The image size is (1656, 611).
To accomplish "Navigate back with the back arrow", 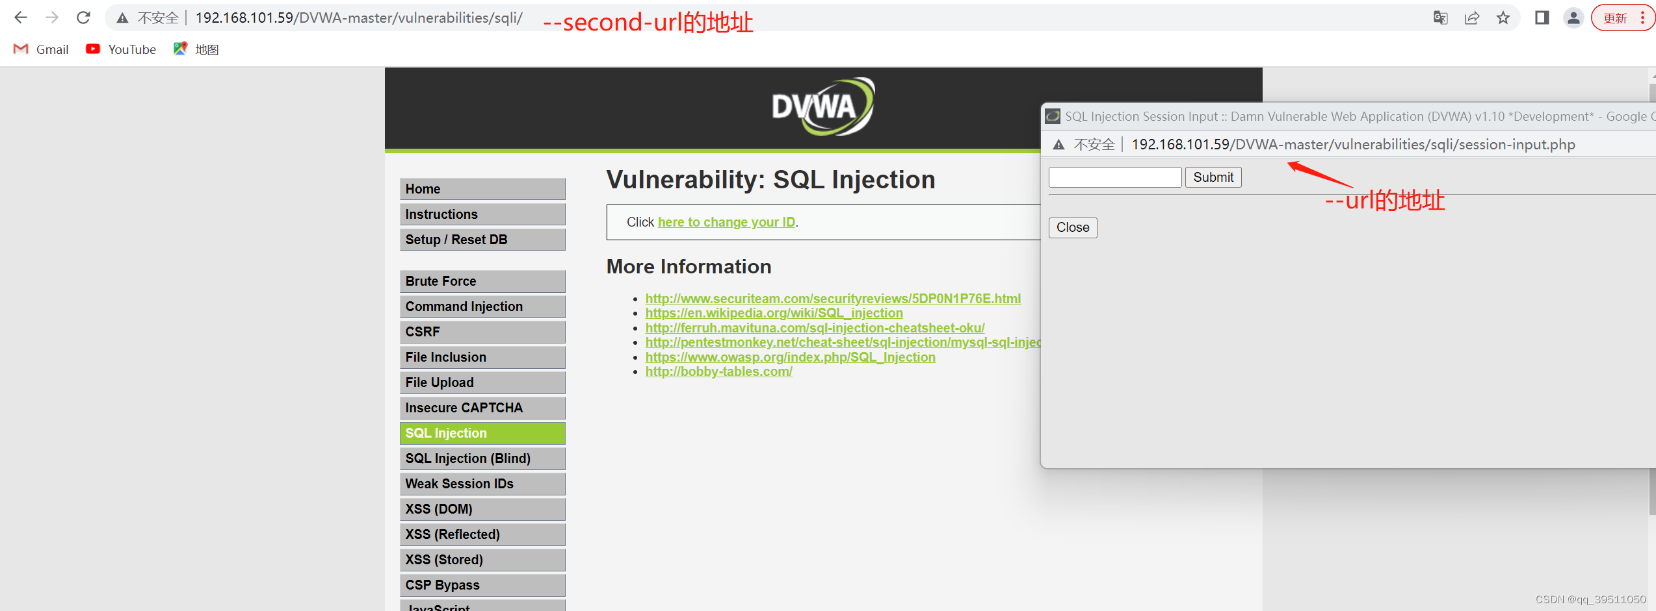I will click(x=21, y=18).
